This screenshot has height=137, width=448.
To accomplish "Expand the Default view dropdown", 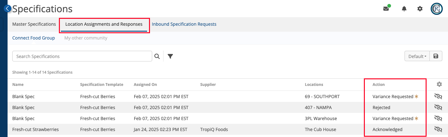I will (x=417, y=56).
